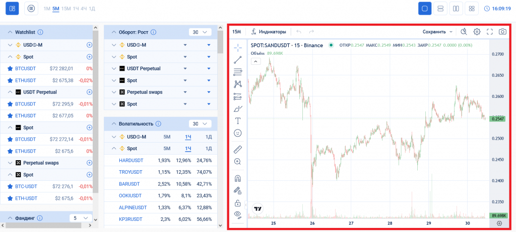
Task: Take a chart snapshot with camera icon
Action: point(502,32)
